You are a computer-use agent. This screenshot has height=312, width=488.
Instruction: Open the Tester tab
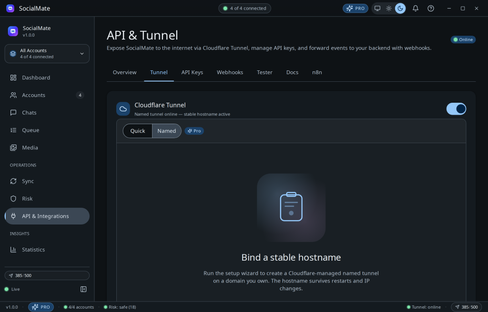pos(264,72)
